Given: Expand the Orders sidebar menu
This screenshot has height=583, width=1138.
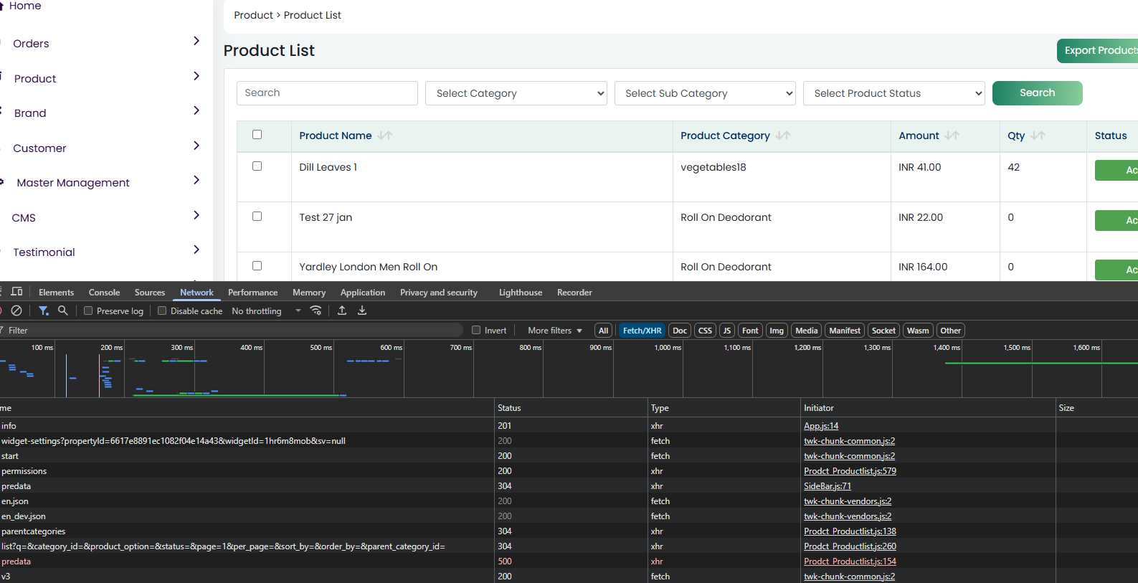Looking at the screenshot, I should click(106, 43).
